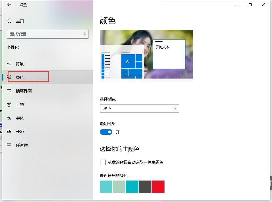Viewport: 272px width, 202px height.
Task: Click the 颜色 palette icon
Action: (x=9, y=77)
